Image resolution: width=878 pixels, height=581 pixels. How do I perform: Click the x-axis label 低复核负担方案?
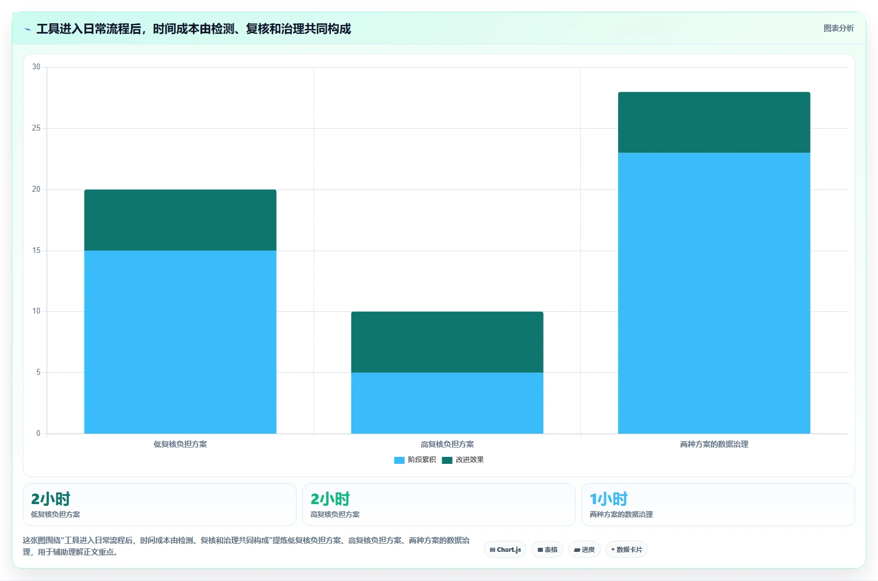tap(180, 444)
